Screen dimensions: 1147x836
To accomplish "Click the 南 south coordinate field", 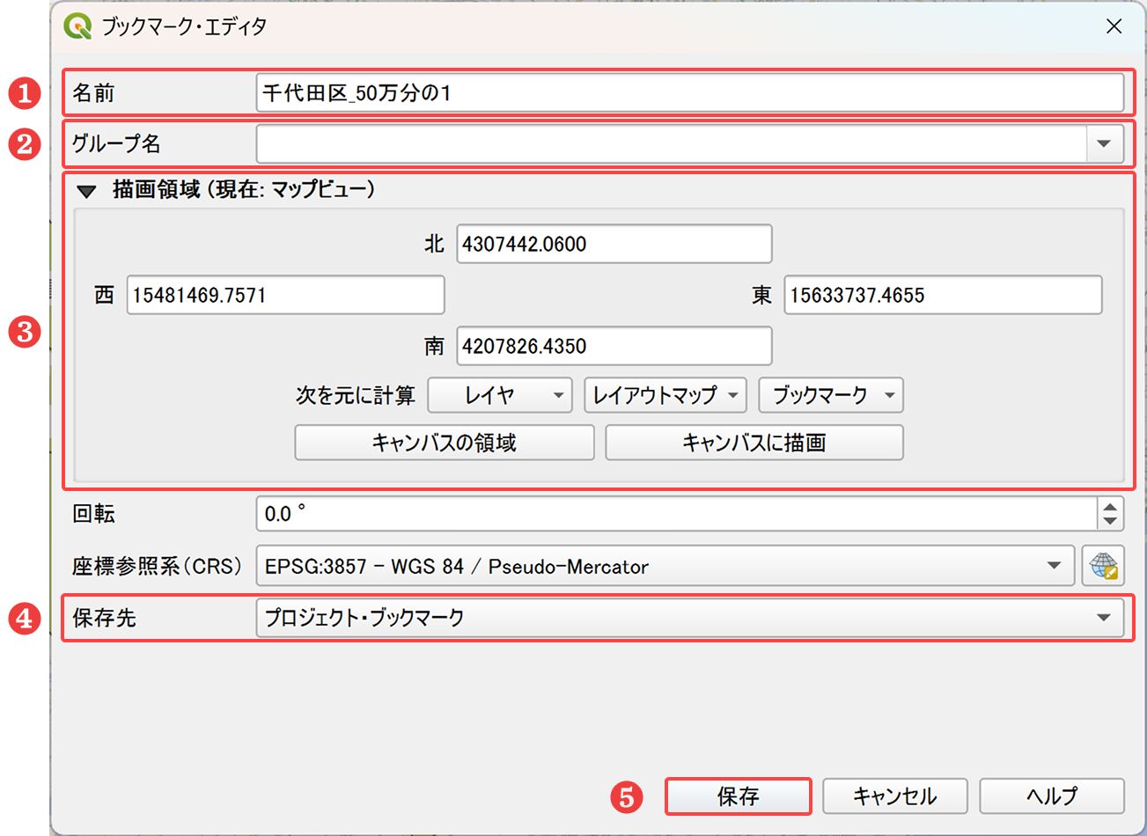I will point(614,346).
